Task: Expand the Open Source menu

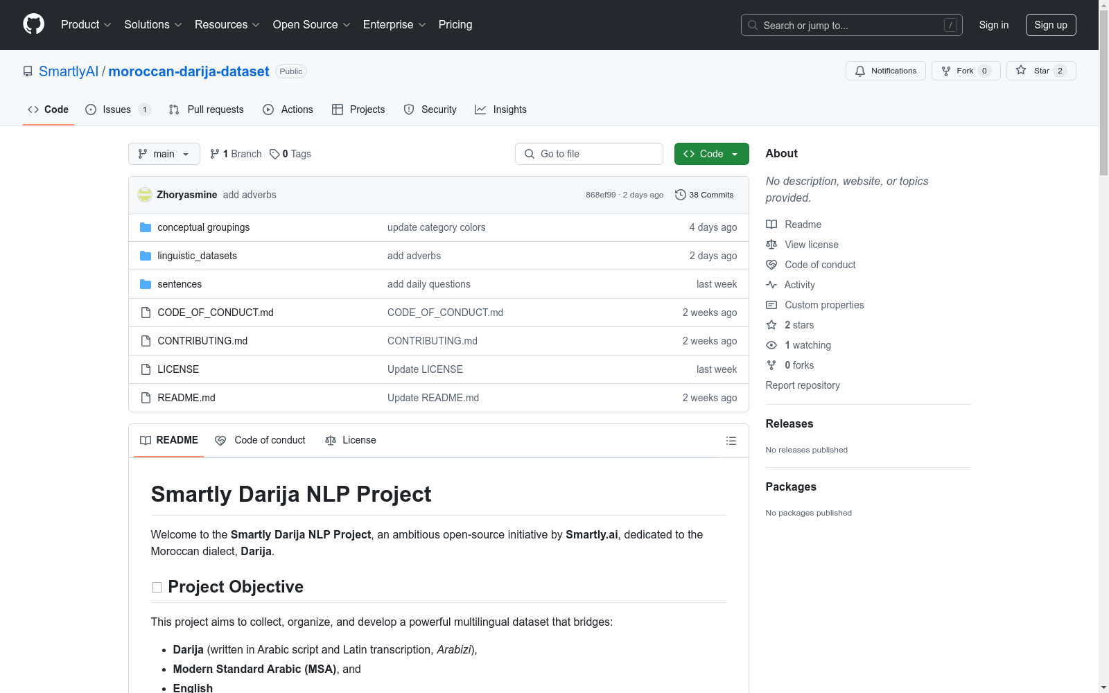Action: (312, 24)
